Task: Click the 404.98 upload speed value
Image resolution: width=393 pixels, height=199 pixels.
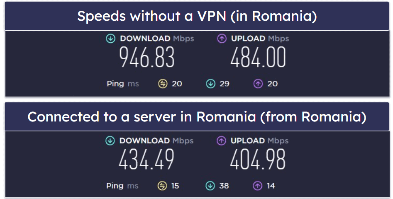Action: tap(258, 160)
